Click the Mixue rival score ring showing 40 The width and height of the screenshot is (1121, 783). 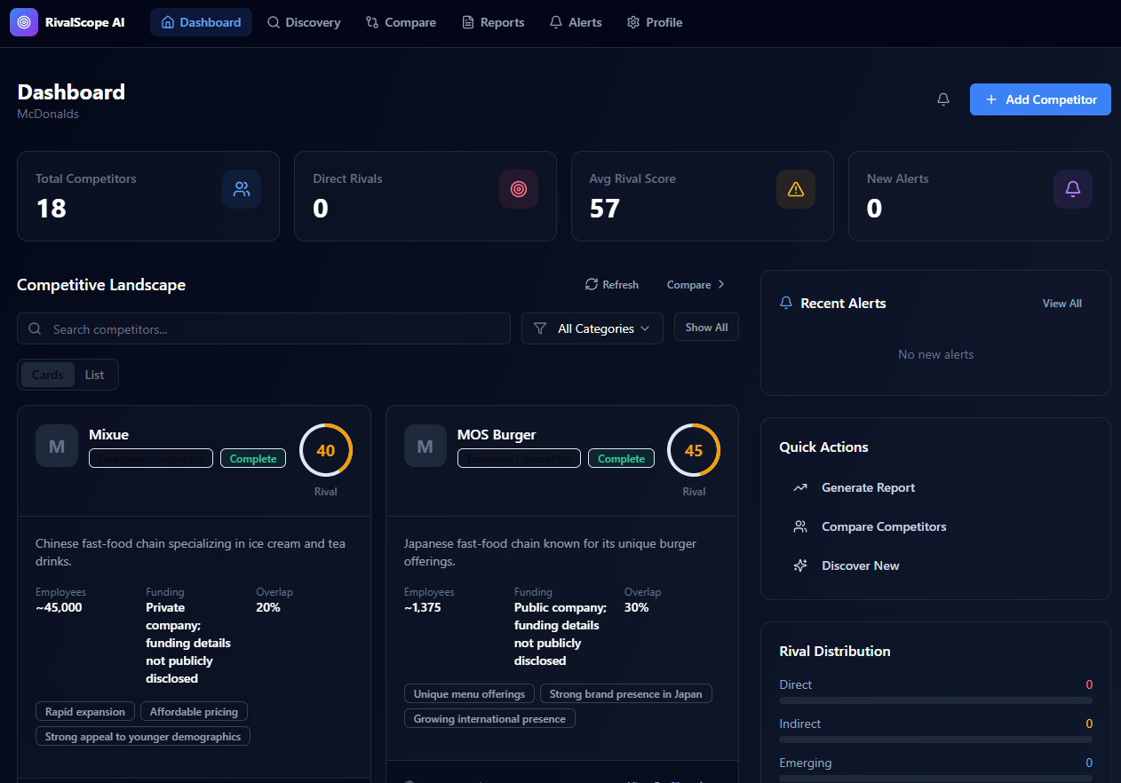point(326,451)
